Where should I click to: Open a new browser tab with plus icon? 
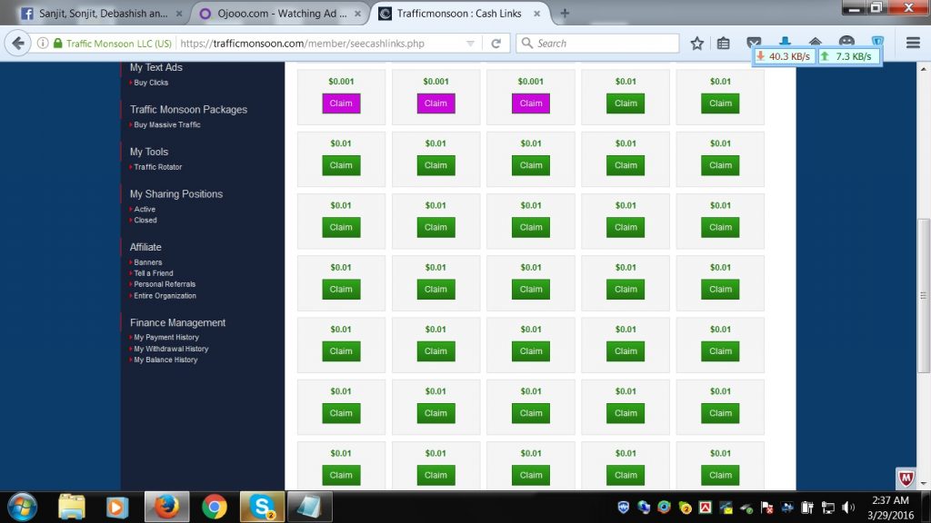coord(565,14)
